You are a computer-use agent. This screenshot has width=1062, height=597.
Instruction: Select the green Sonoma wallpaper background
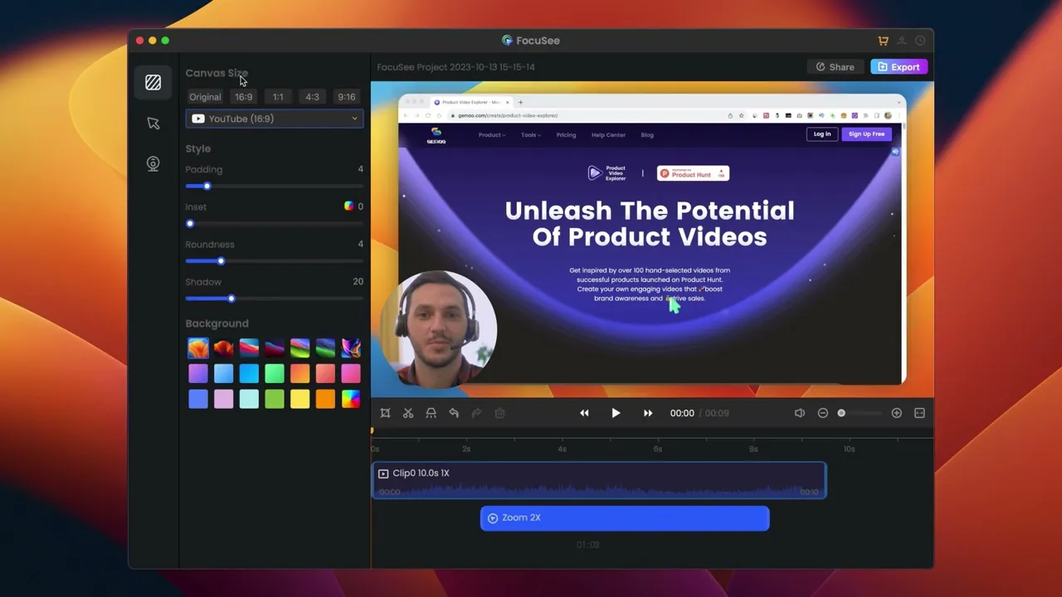point(300,348)
